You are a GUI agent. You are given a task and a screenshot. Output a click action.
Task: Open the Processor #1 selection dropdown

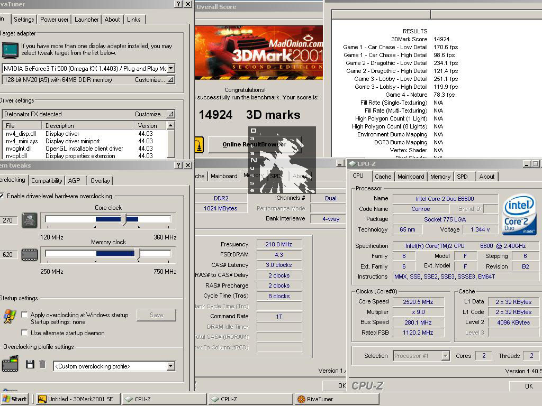[x=446, y=356]
